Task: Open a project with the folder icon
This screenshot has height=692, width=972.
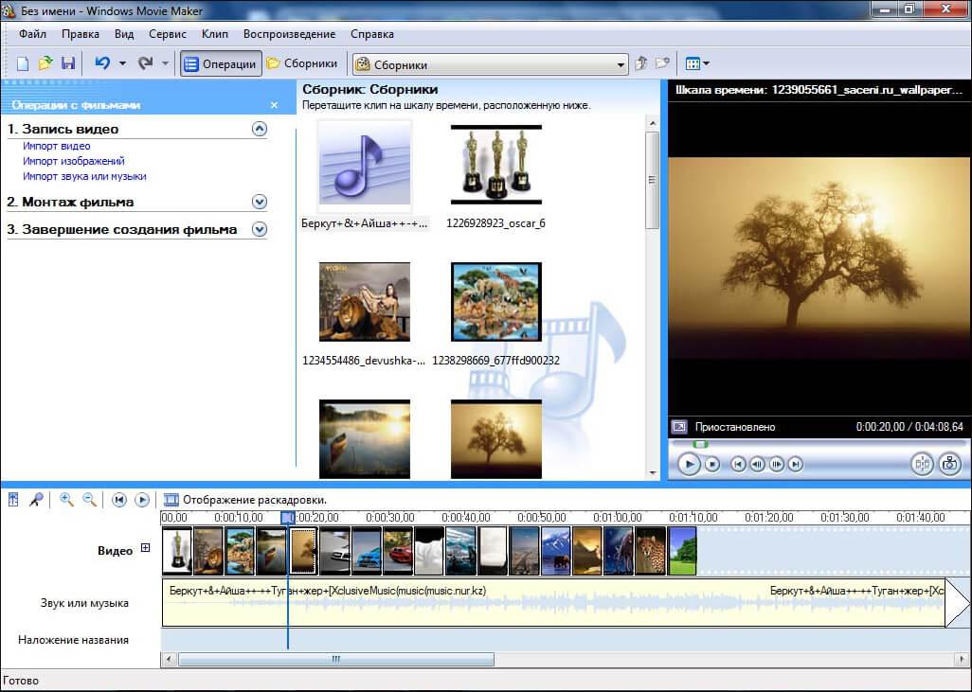Action: click(x=45, y=63)
